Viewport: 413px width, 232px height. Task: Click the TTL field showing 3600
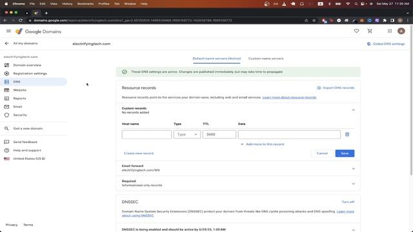219,135
